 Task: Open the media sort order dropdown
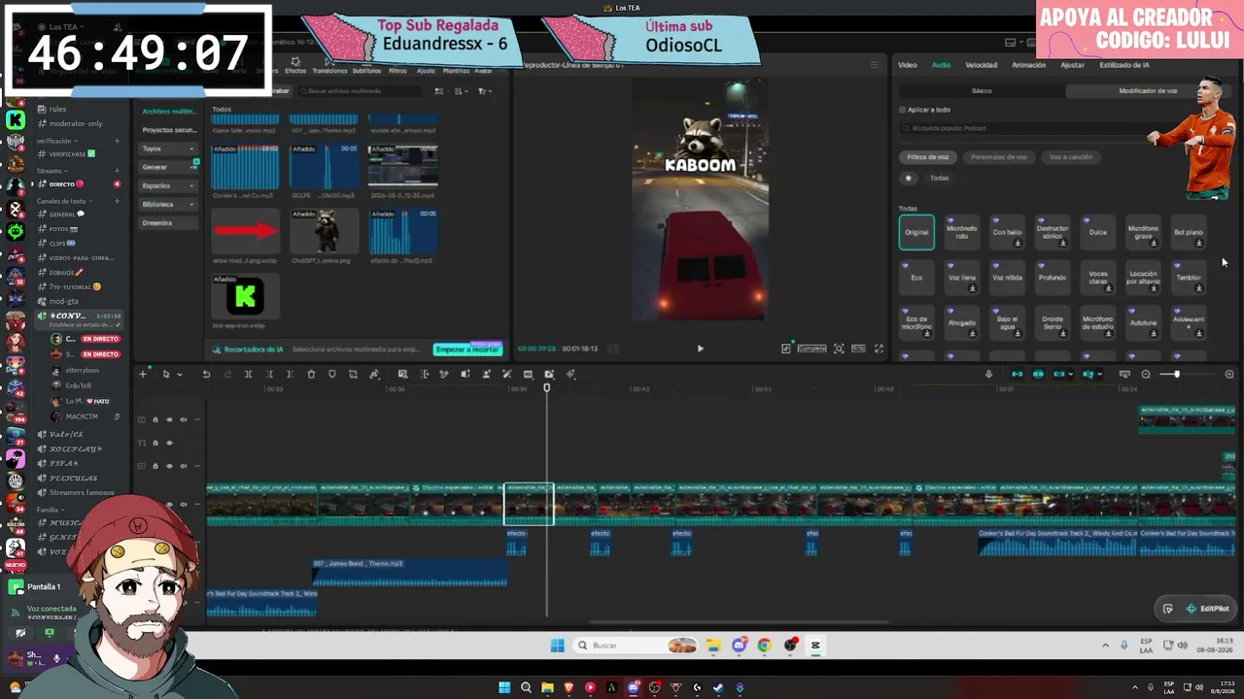462,91
